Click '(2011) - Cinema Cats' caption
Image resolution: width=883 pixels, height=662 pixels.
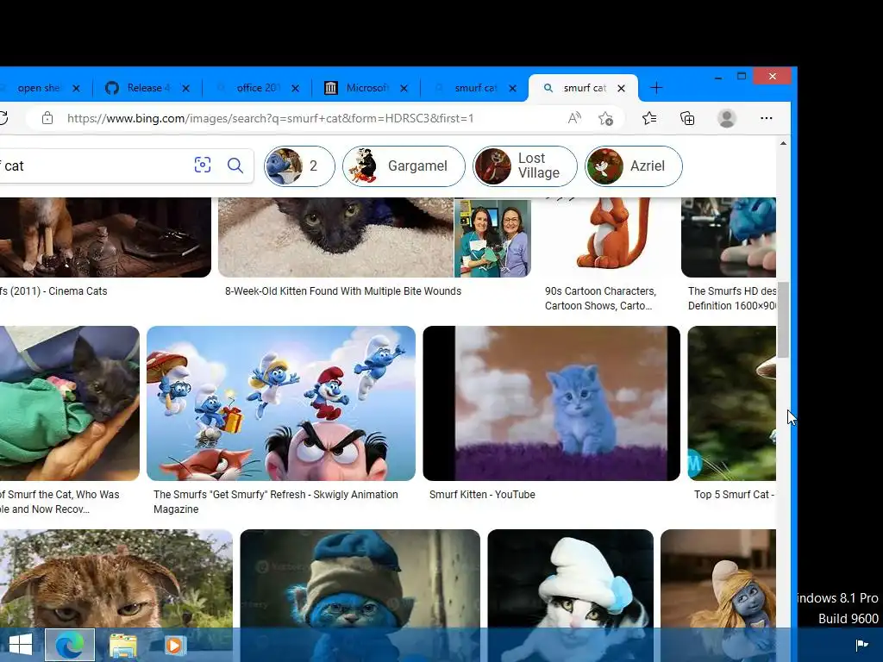coord(53,291)
